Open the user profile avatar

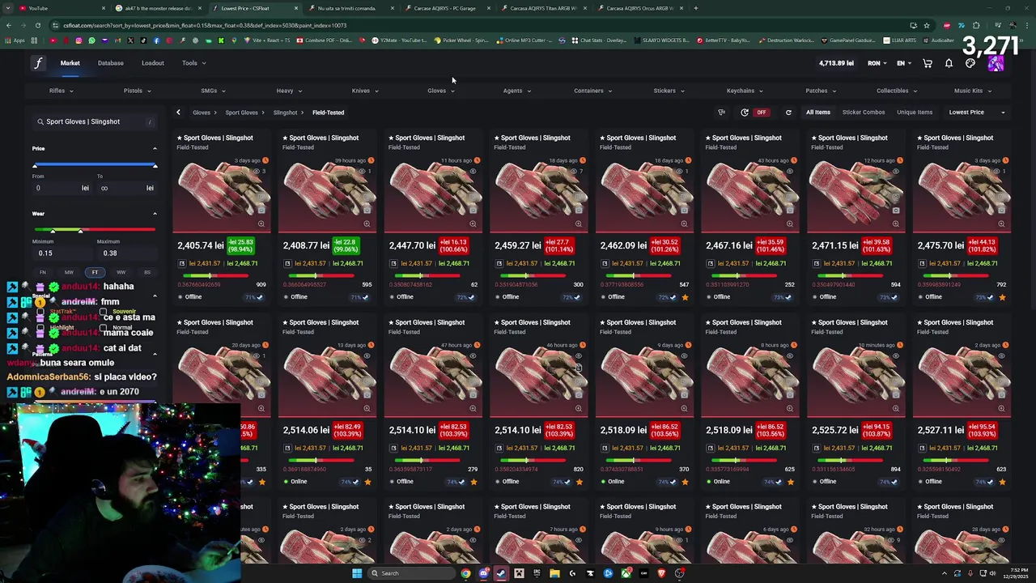pyautogui.click(x=996, y=63)
